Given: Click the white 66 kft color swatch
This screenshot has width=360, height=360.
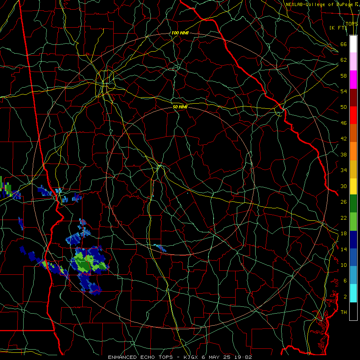Looking at the screenshot, I should 353,44.
